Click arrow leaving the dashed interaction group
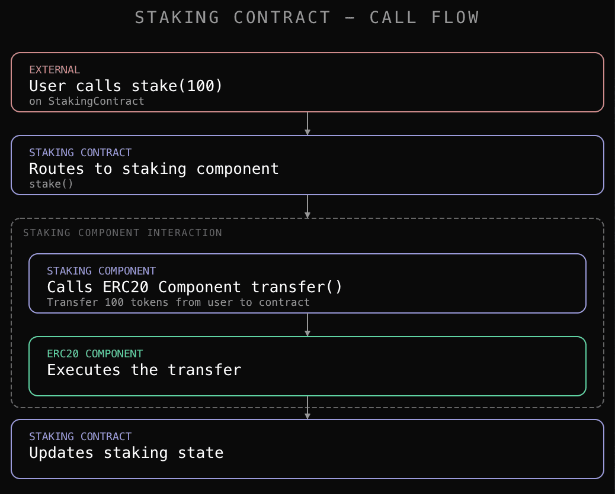 (307, 408)
